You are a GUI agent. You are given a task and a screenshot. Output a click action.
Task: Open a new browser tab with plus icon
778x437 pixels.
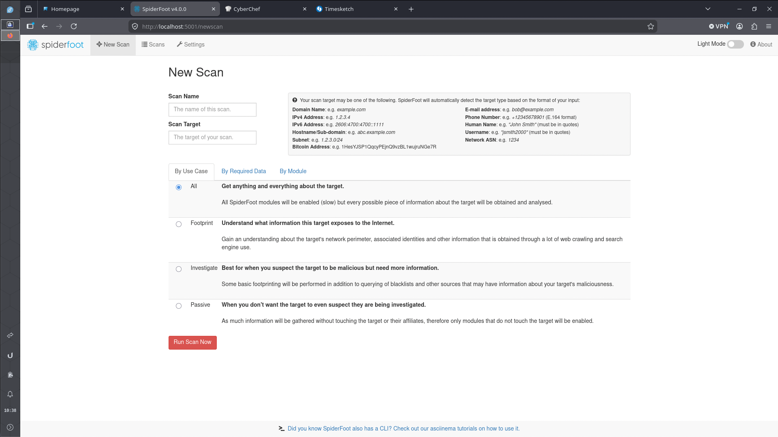[x=411, y=9]
